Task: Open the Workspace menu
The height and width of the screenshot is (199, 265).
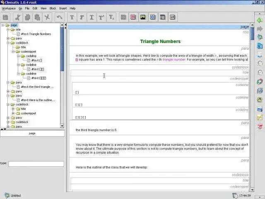Action: click(x=9, y=8)
